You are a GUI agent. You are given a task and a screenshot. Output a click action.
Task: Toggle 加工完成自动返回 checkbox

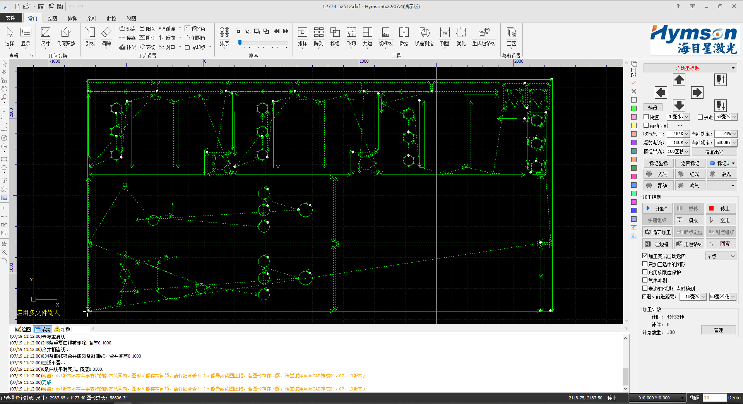(x=645, y=256)
